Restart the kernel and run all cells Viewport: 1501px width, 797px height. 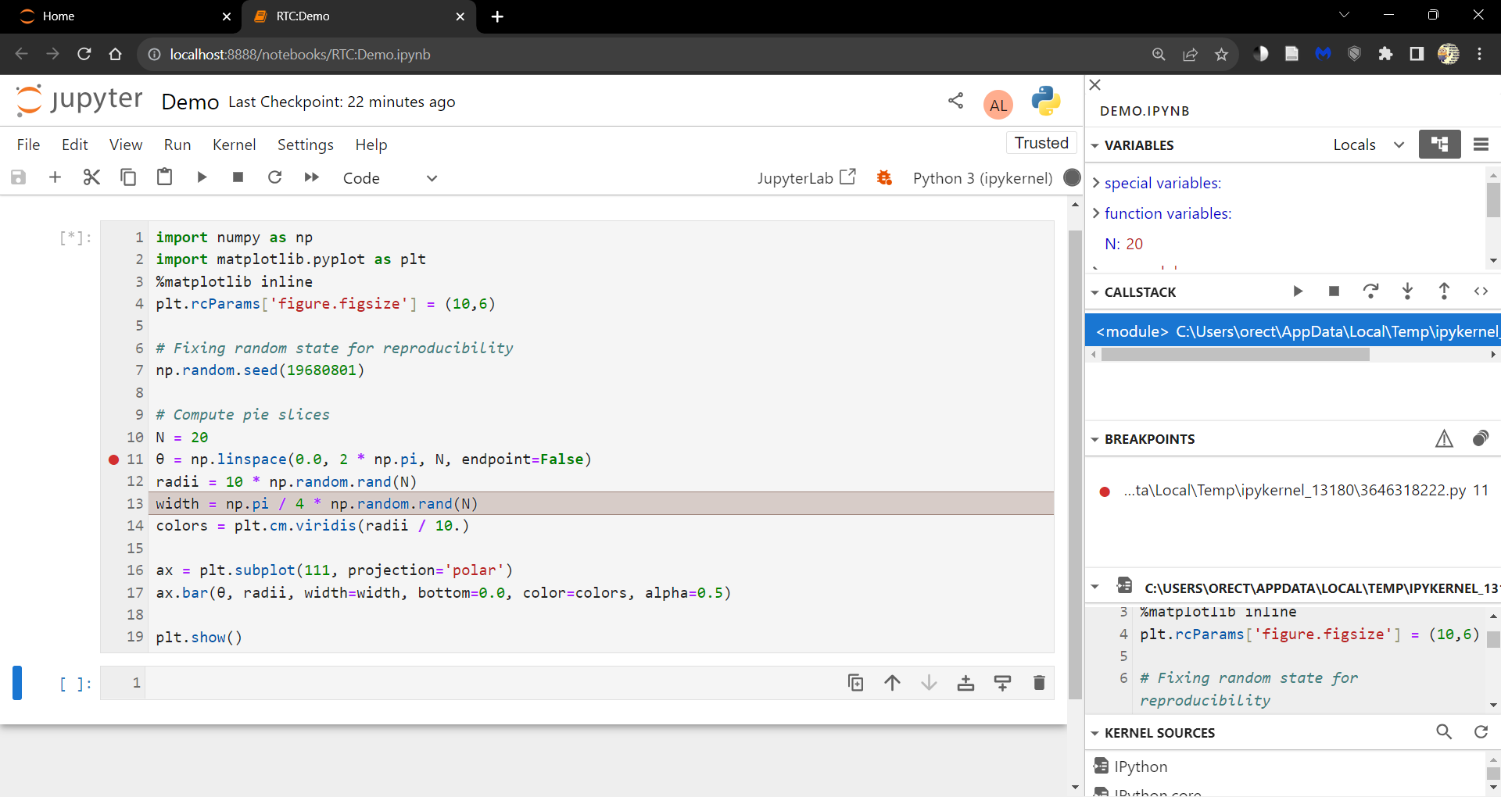(x=311, y=177)
